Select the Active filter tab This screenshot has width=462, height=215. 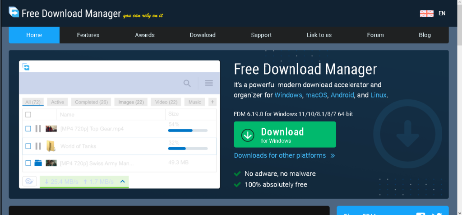click(57, 102)
